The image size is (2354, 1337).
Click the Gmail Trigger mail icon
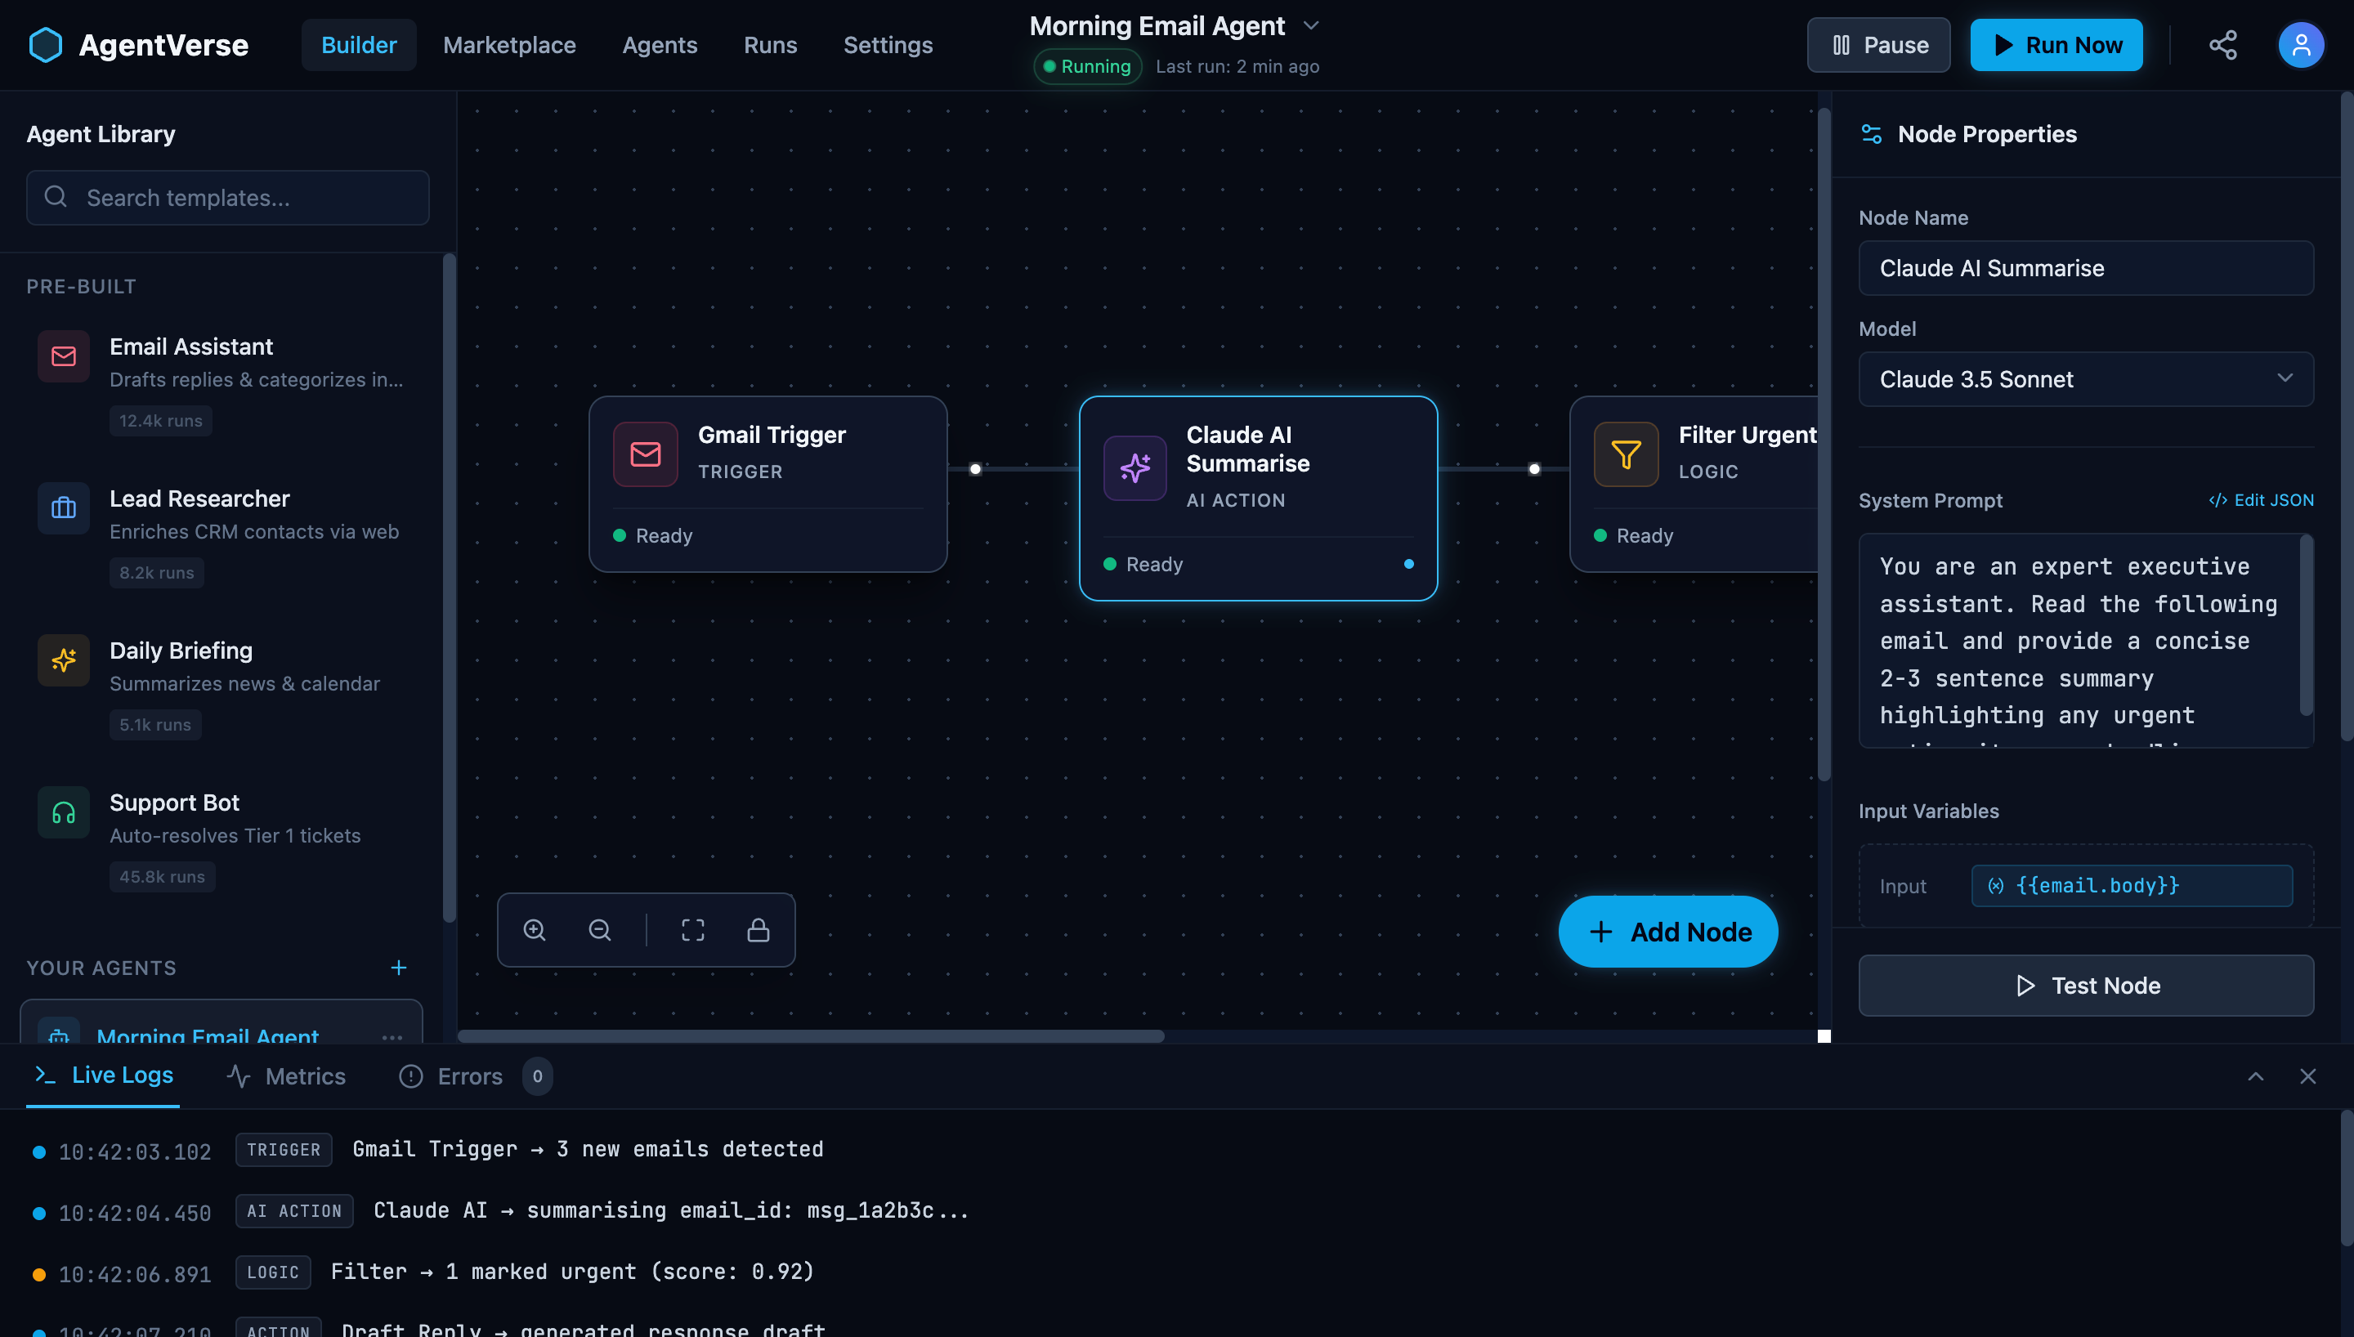[646, 454]
